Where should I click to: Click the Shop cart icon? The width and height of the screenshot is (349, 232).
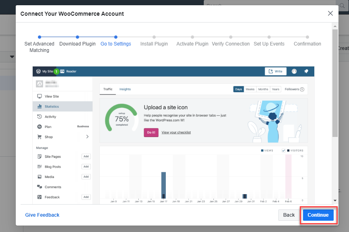(40, 137)
